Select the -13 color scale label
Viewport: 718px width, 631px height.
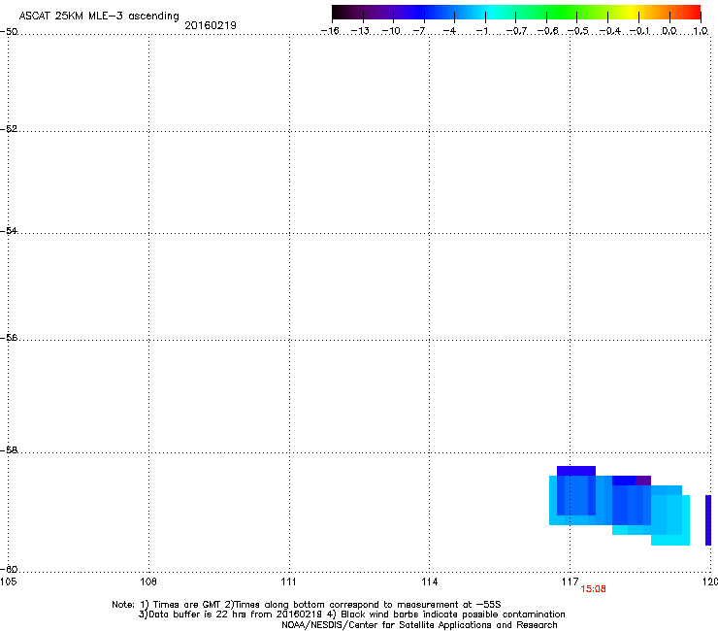point(360,31)
